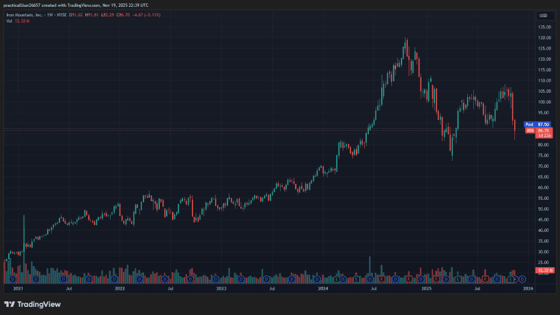Open the USD currency selector
Screen dimensions: 560x315
[x=544, y=15]
